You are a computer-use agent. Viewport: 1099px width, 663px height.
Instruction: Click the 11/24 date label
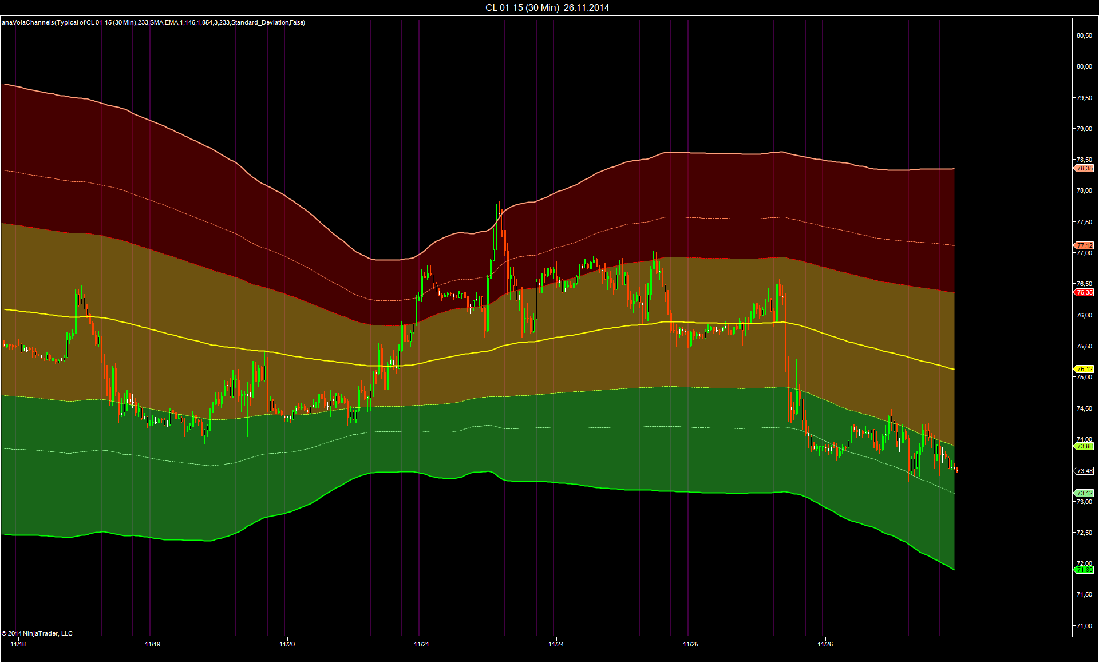pyautogui.click(x=556, y=644)
